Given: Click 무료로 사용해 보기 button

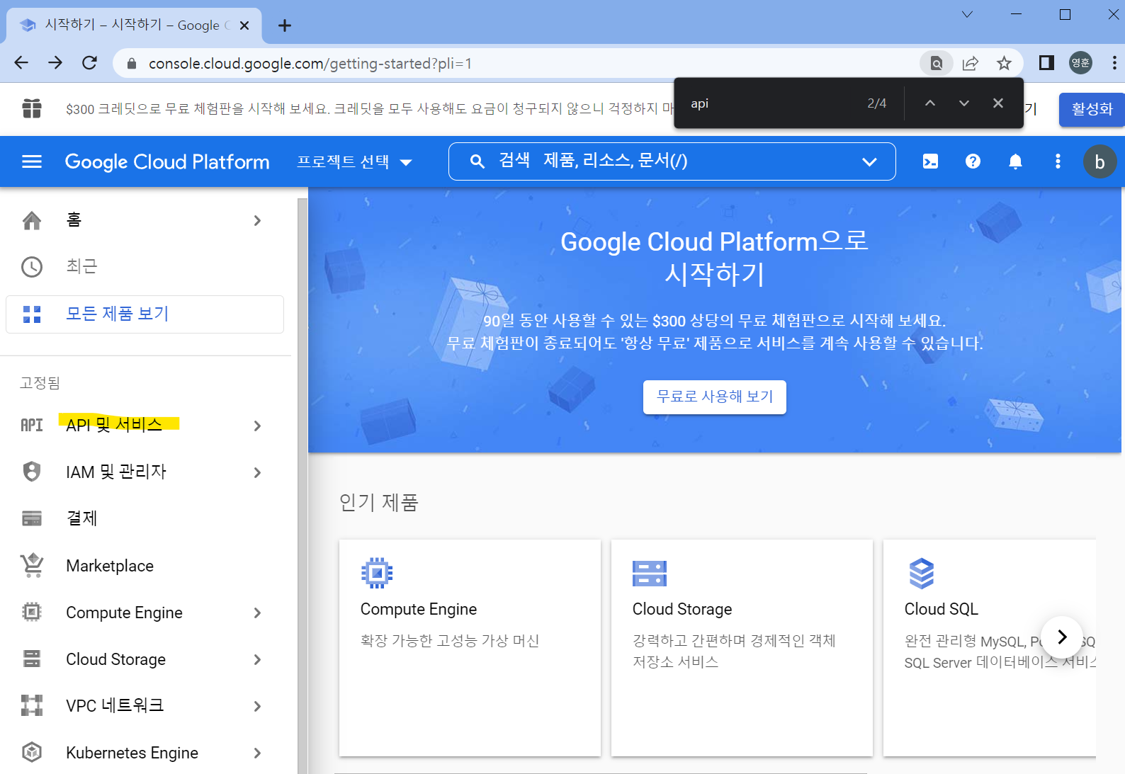Looking at the screenshot, I should pyautogui.click(x=714, y=397).
